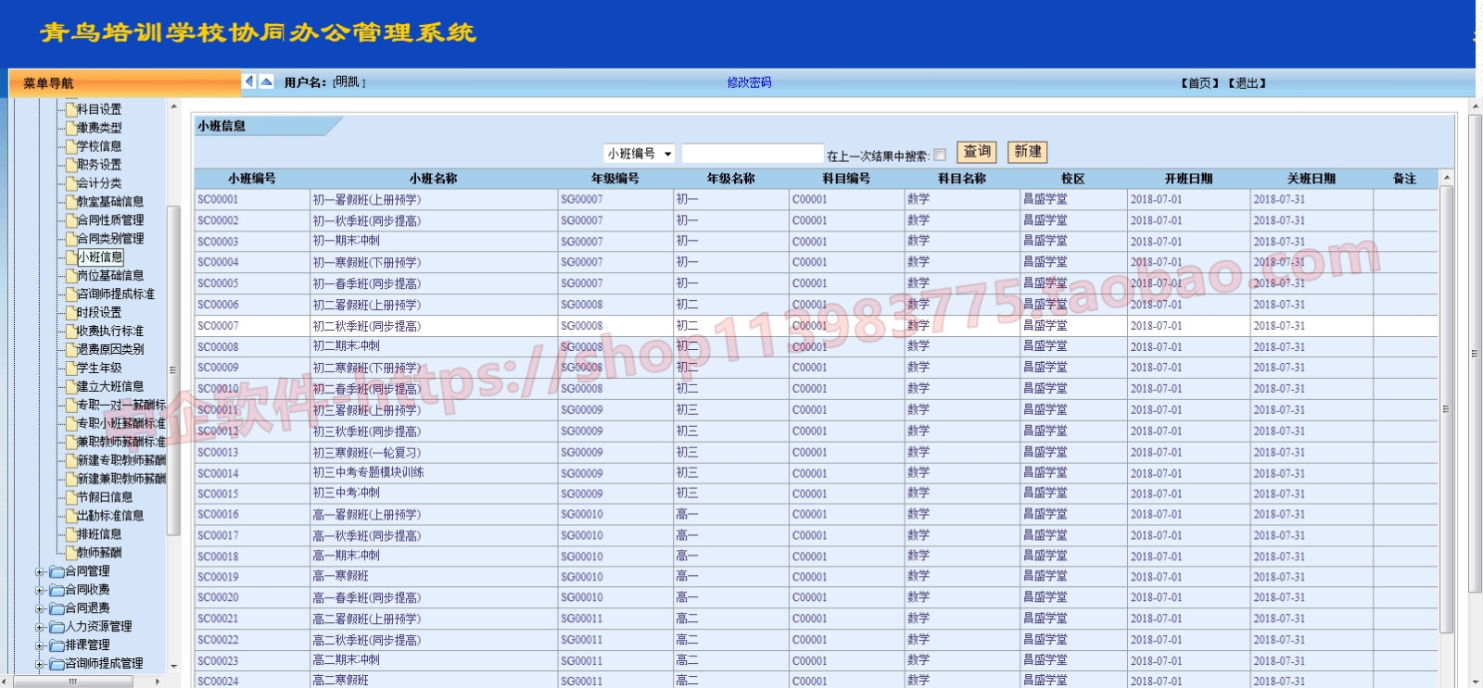
Task: Click the 退出 logout link
Action: [1247, 83]
